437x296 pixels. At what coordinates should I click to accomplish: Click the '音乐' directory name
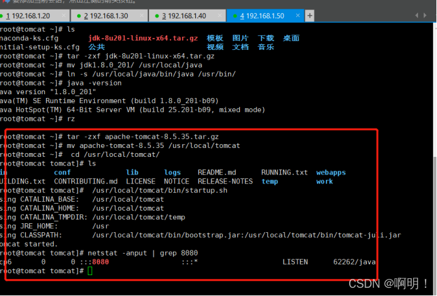point(266,47)
